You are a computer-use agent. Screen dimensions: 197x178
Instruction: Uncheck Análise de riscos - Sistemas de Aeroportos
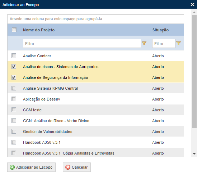pos(14,66)
